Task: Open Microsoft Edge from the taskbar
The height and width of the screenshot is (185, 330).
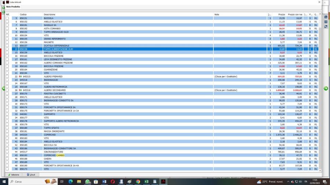Action: [70, 181]
